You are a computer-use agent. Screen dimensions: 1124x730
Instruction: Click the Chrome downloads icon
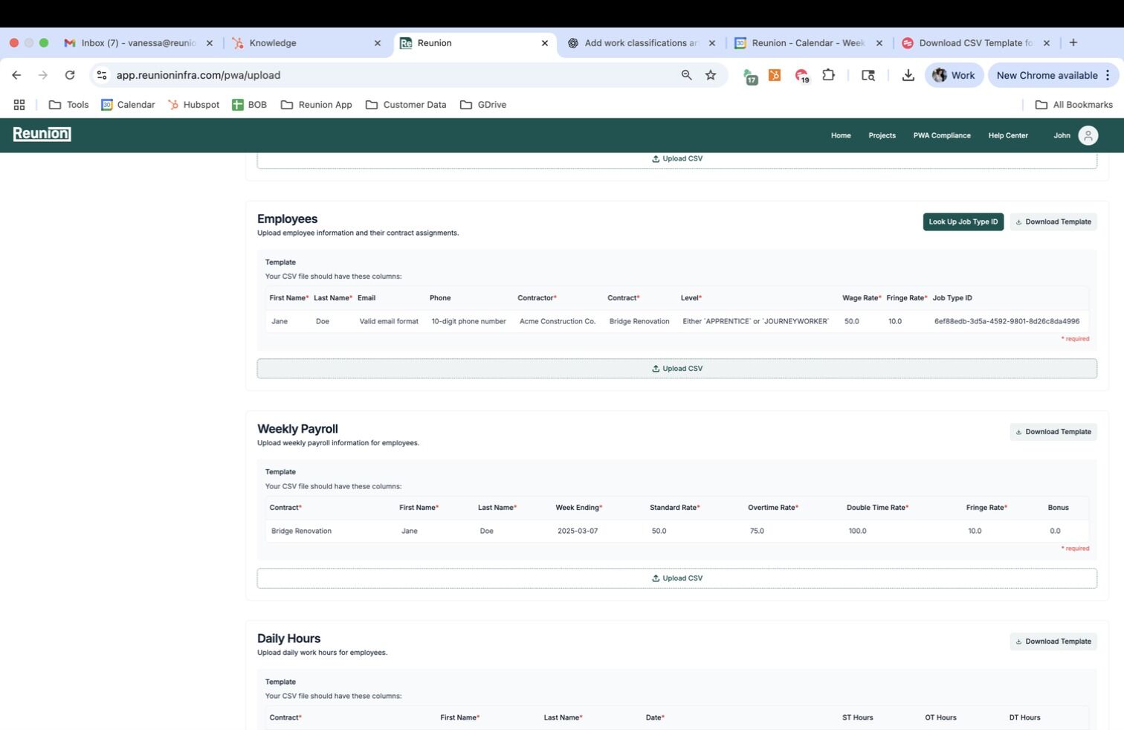[908, 75]
